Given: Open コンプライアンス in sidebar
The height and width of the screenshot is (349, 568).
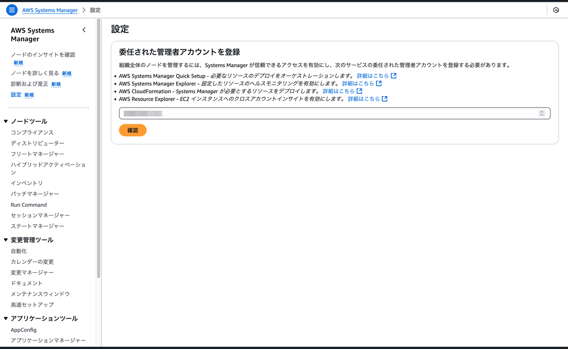Looking at the screenshot, I should 32,132.
